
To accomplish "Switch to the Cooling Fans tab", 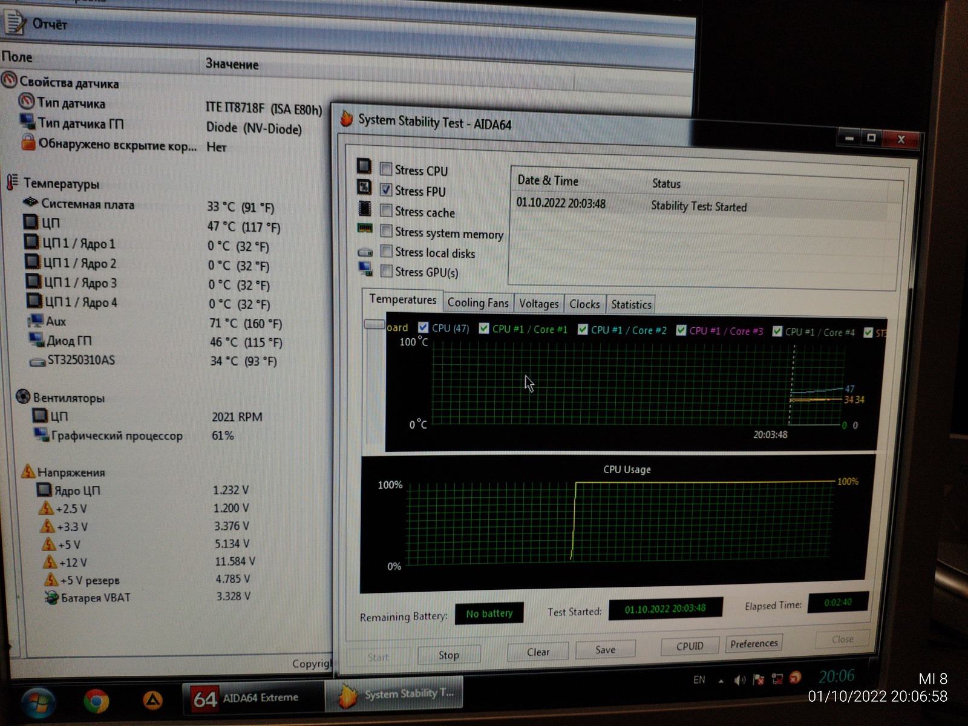I will (x=478, y=302).
